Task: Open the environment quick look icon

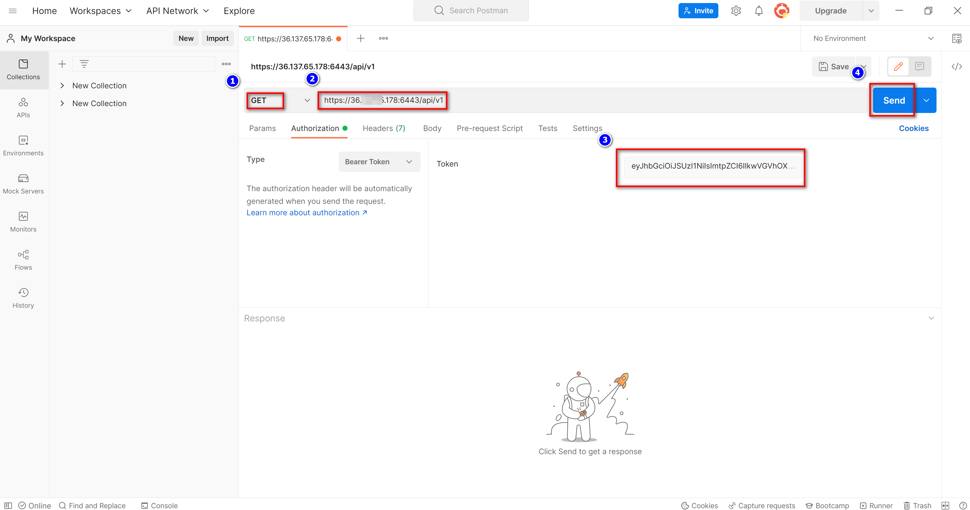Action: [957, 38]
